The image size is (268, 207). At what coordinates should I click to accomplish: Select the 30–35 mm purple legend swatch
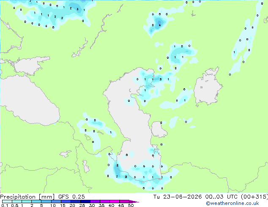point(95,202)
